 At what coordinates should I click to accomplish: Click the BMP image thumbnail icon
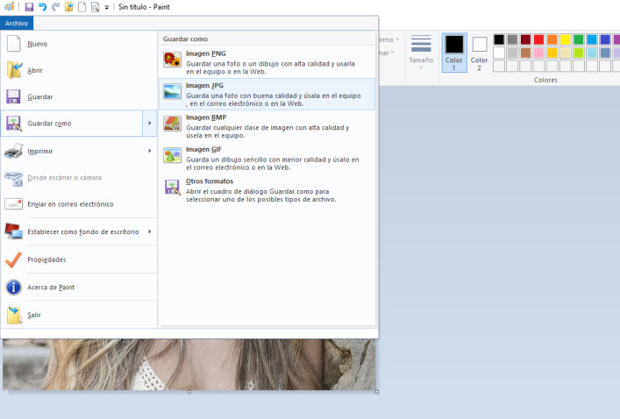pyautogui.click(x=173, y=124)
